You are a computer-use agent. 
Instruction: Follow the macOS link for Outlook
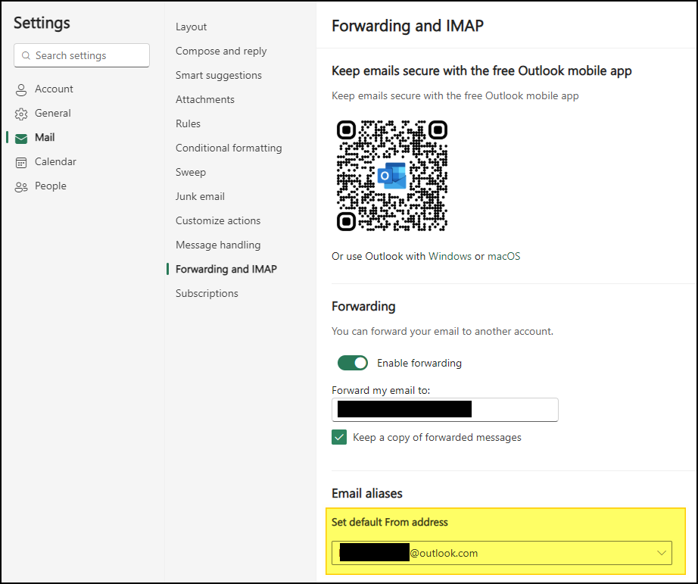[x=503, y=256]
